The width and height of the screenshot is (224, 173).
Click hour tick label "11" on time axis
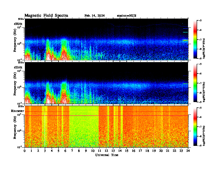tap(100, 151)
